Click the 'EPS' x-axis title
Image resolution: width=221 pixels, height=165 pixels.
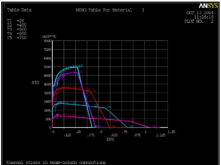(110, 140)
